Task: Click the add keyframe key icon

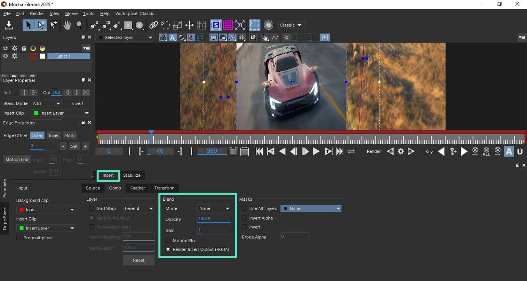Action: click(x=454, y=152)
